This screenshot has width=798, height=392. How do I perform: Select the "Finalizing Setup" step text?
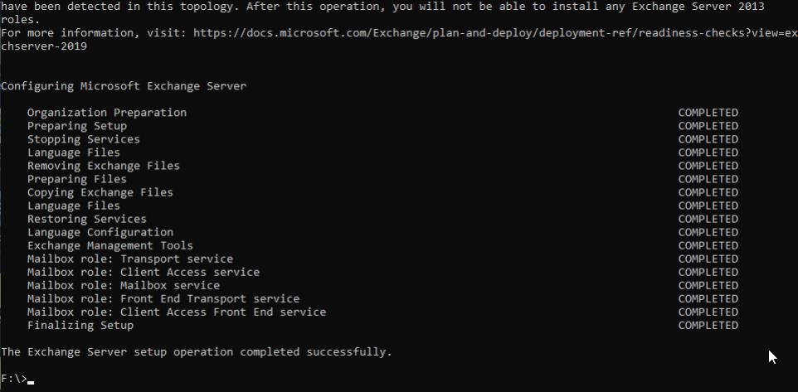80,325
